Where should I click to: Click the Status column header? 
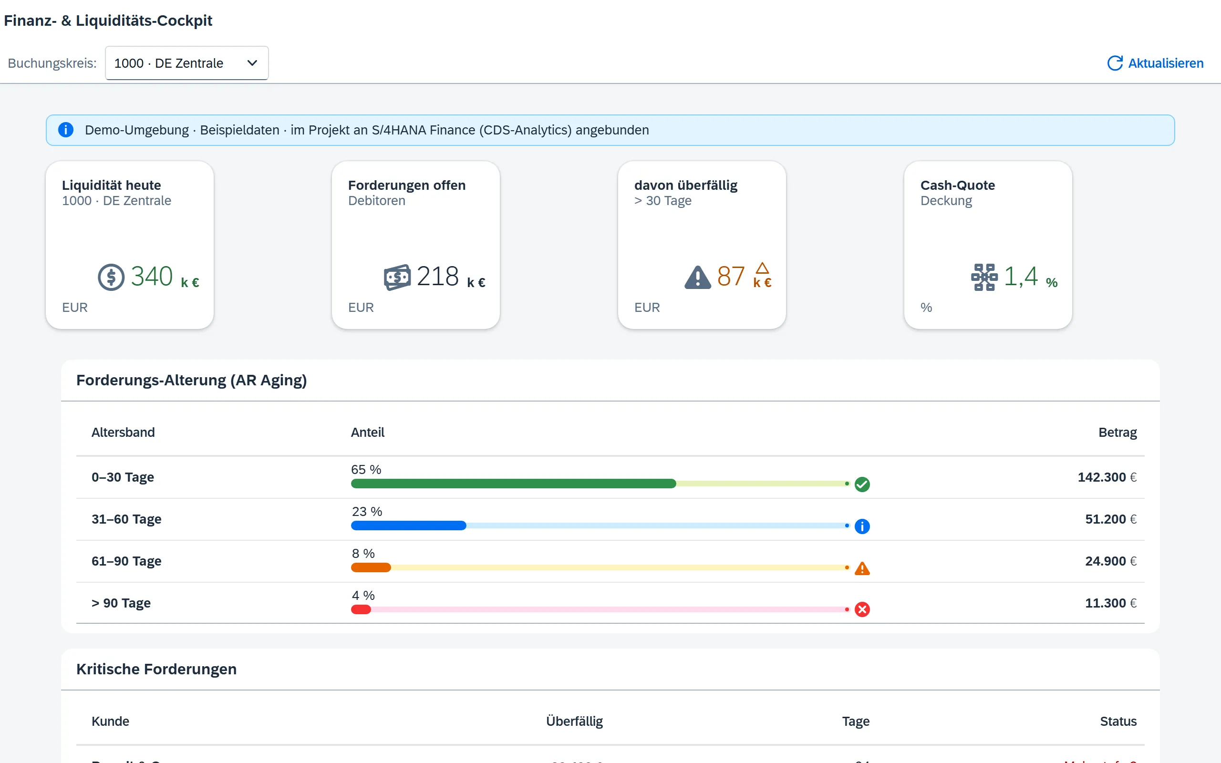click(x=1118, y=721)
